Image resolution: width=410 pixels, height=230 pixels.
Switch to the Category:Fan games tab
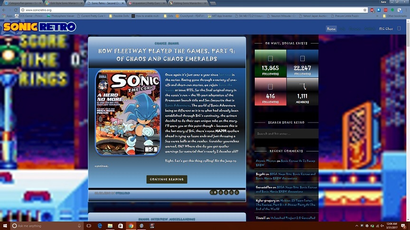point(23,3)
